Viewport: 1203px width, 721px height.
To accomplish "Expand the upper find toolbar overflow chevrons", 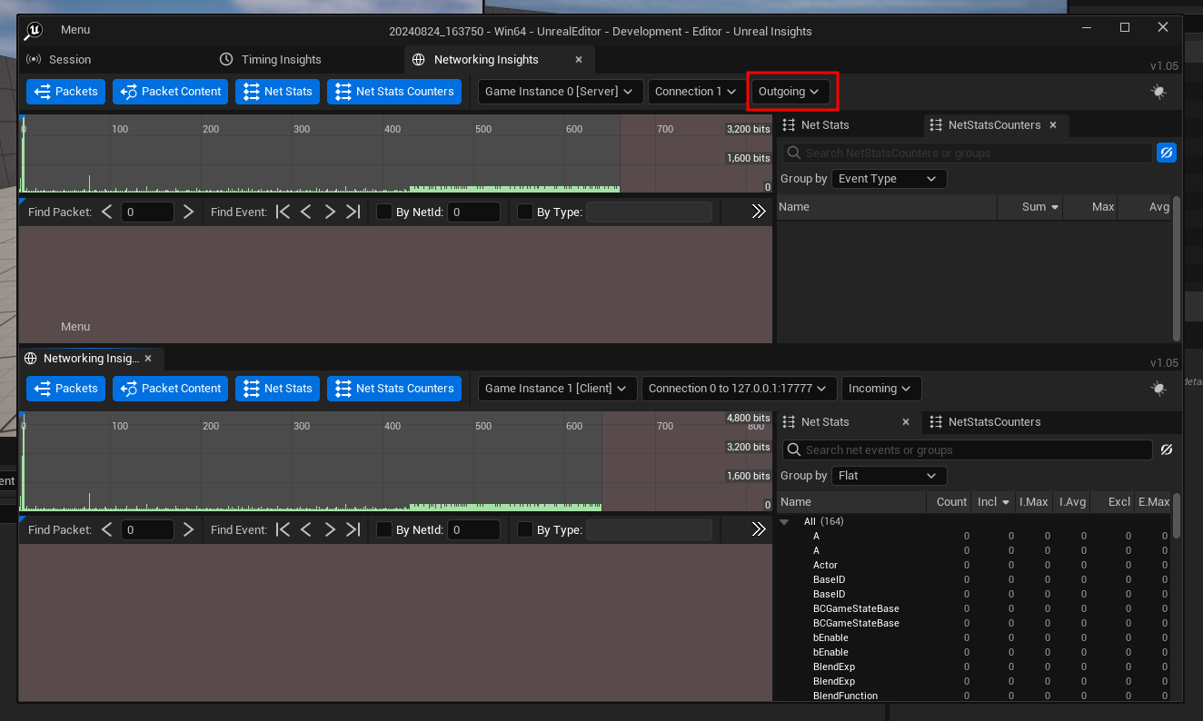I will [759, 212].
